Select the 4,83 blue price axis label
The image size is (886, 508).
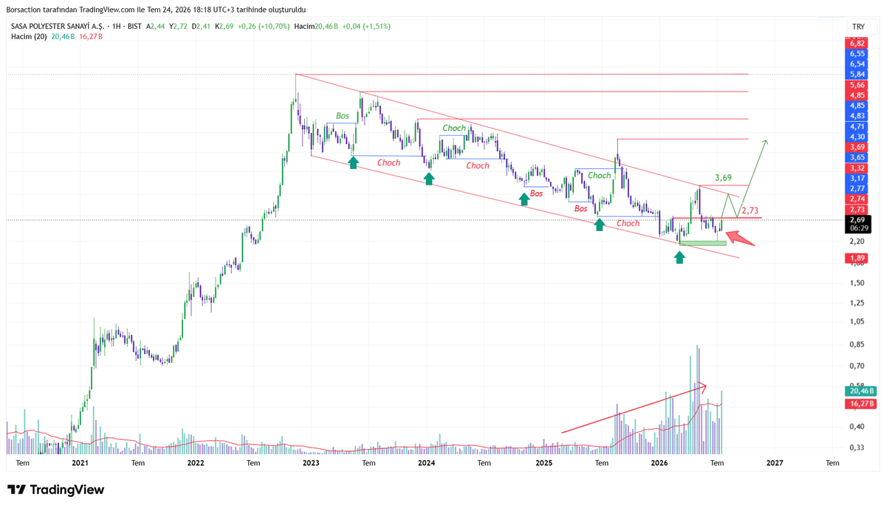click(x=857, y=116)
